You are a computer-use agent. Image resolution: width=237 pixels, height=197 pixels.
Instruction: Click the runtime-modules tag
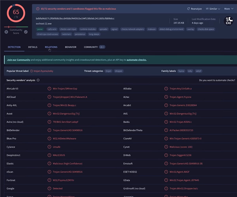tap(88, 29)
